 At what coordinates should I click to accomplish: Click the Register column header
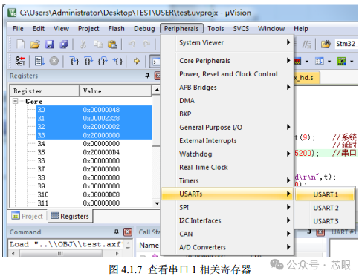[45, 91]
